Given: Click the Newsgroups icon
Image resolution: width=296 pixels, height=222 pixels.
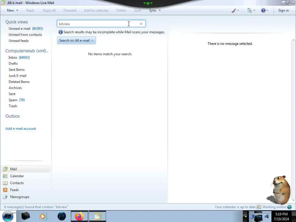Looking at the screenshot, I should click(x=5, y=197).
